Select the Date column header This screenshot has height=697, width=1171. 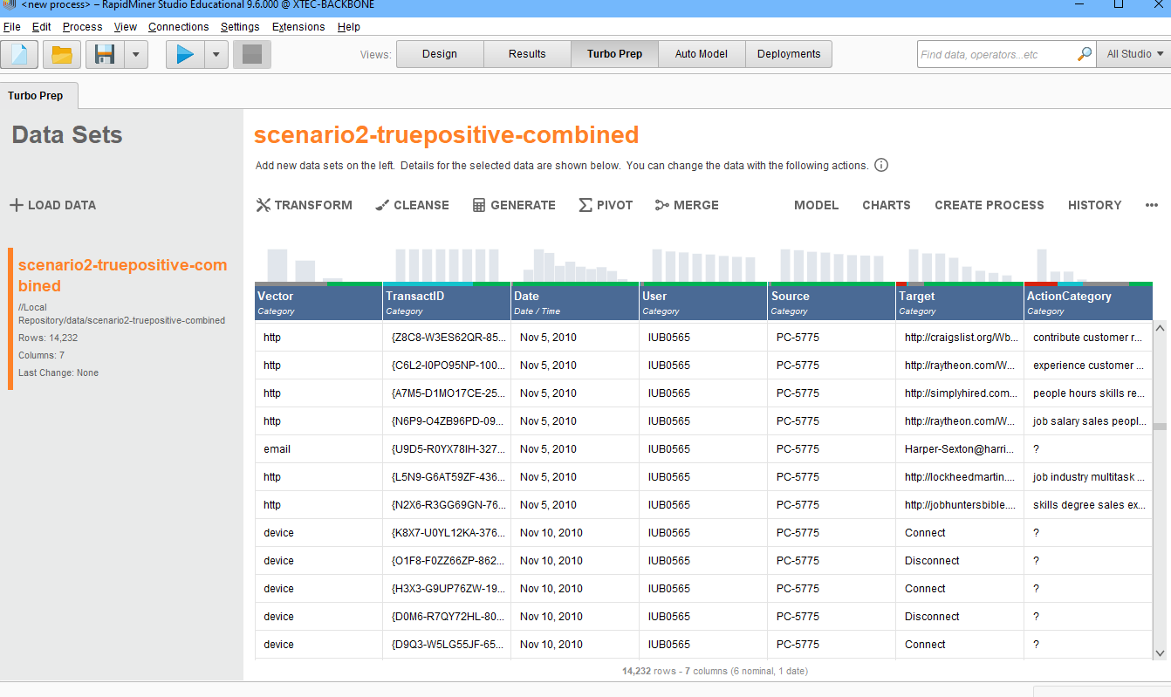point(575,303)
